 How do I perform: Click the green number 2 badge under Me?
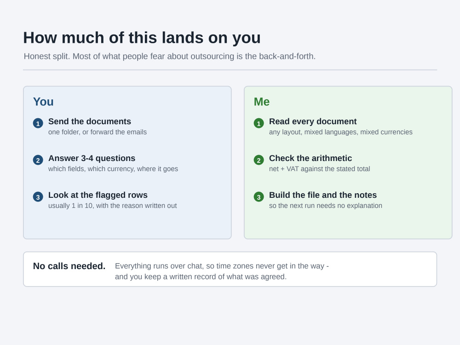259,160
